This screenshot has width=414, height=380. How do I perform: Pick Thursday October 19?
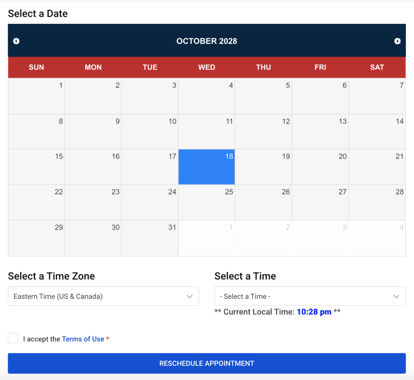tap(263, 167)
